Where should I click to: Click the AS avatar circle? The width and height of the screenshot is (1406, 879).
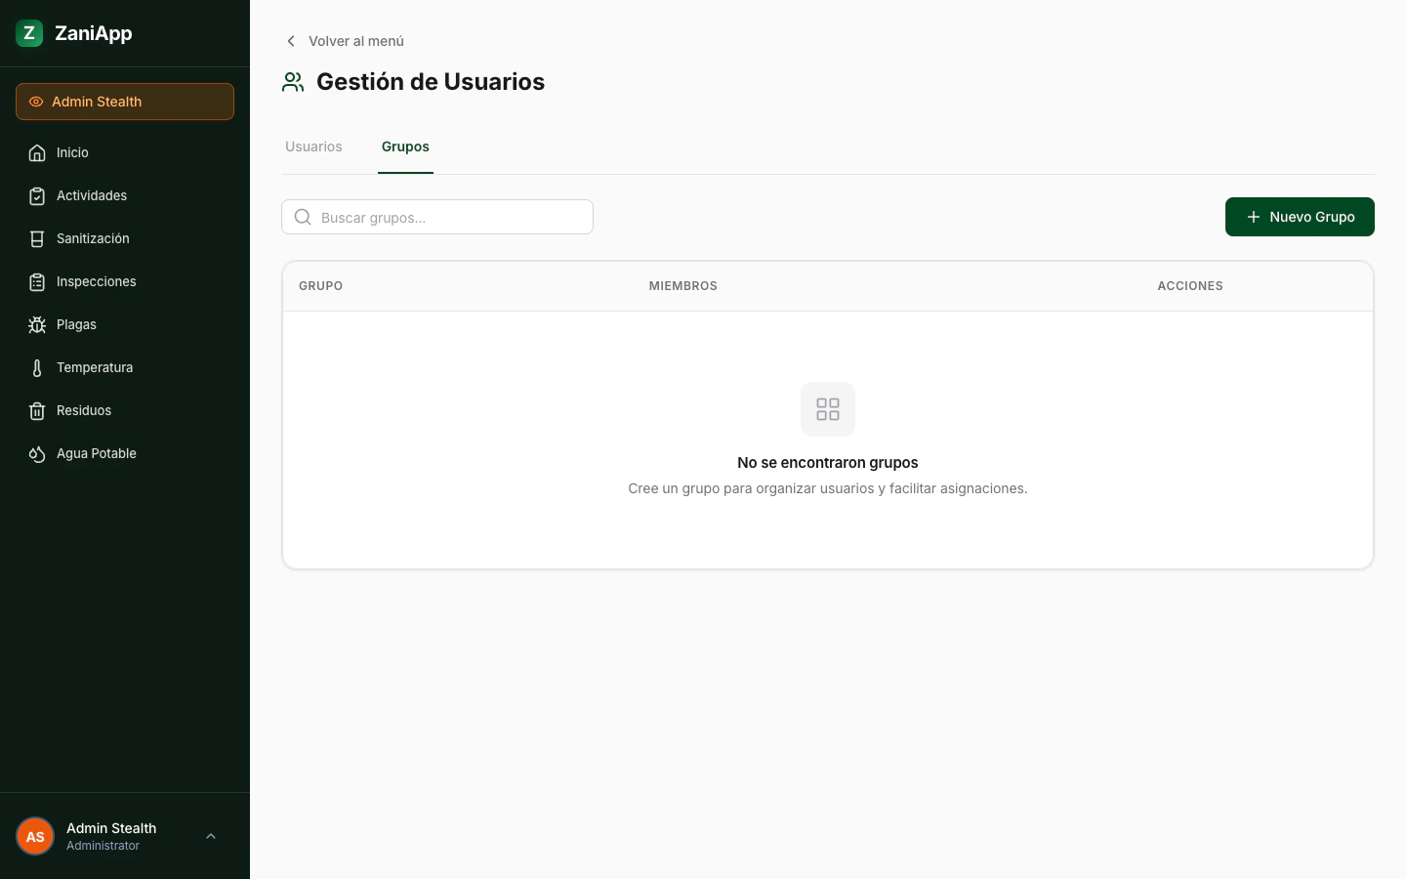[x=35, y=836]
